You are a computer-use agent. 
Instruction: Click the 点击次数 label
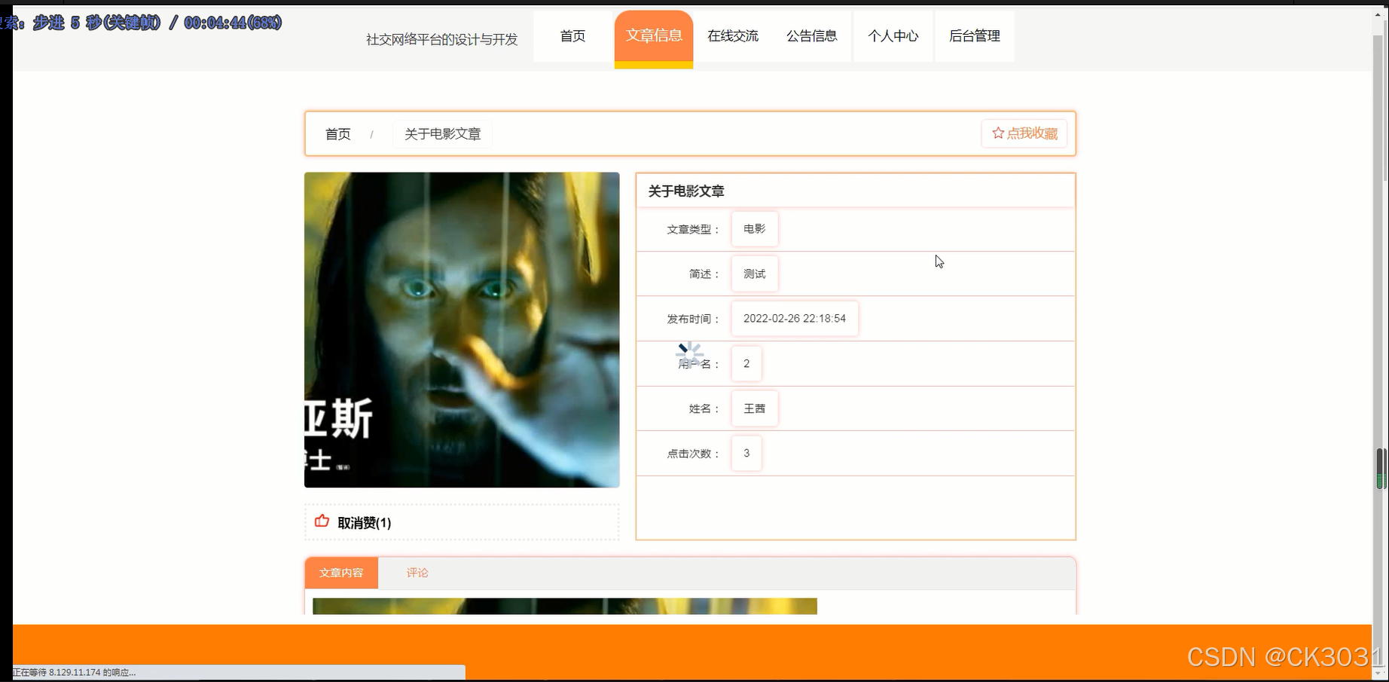pos(693,454)
